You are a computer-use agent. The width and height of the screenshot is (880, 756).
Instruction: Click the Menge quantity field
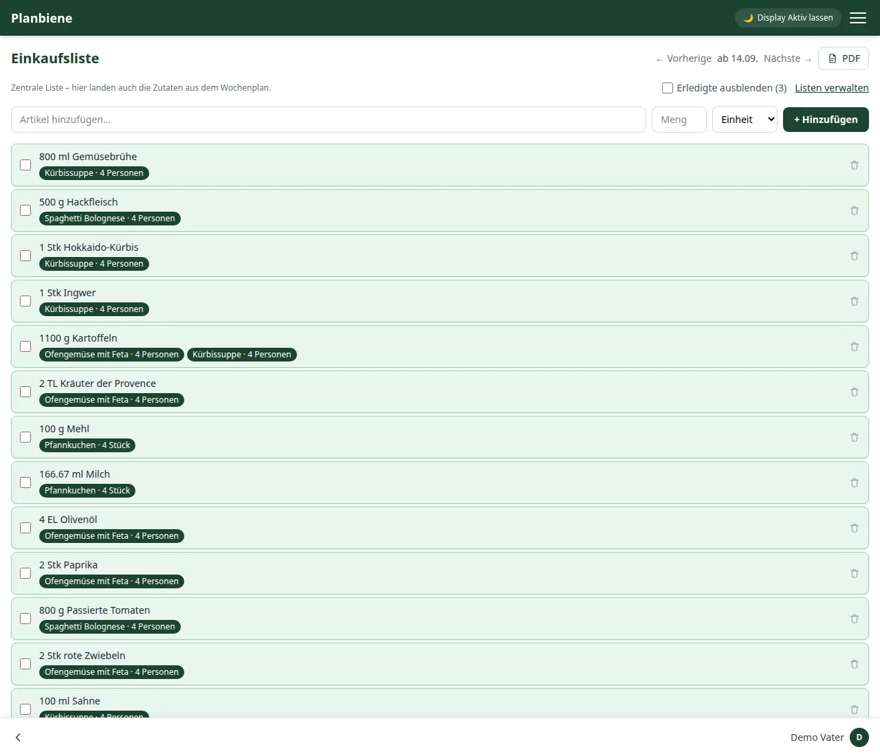pyautogui.click(x=679, y=120)
